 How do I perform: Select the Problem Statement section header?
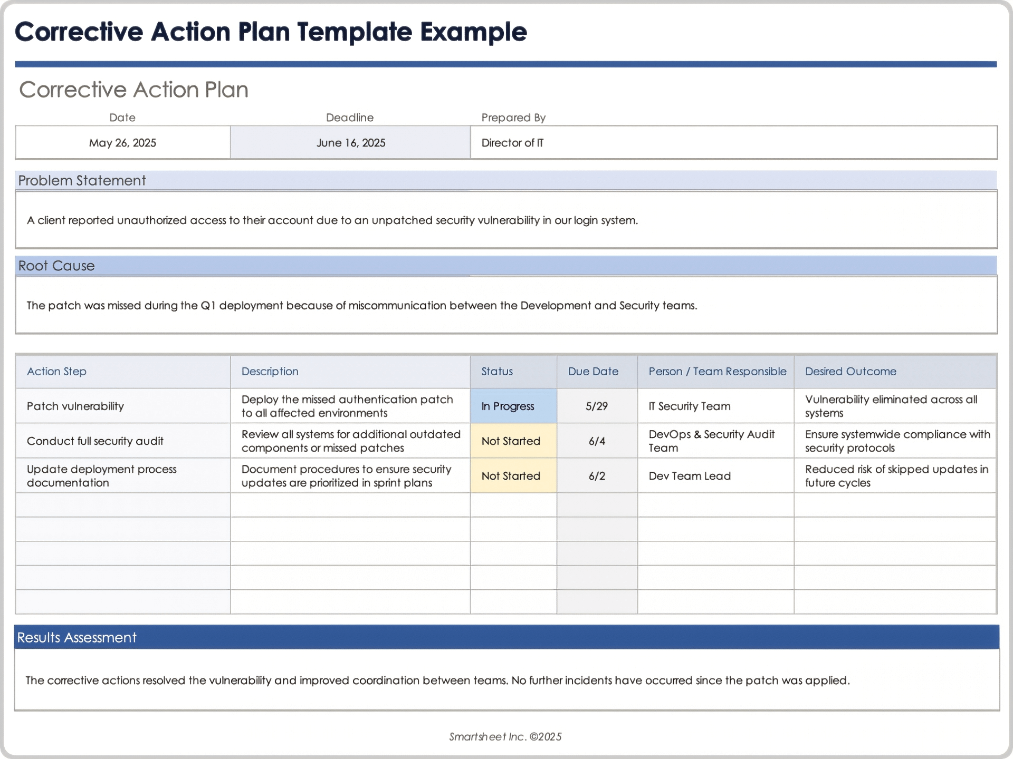(x=82, y=180)
